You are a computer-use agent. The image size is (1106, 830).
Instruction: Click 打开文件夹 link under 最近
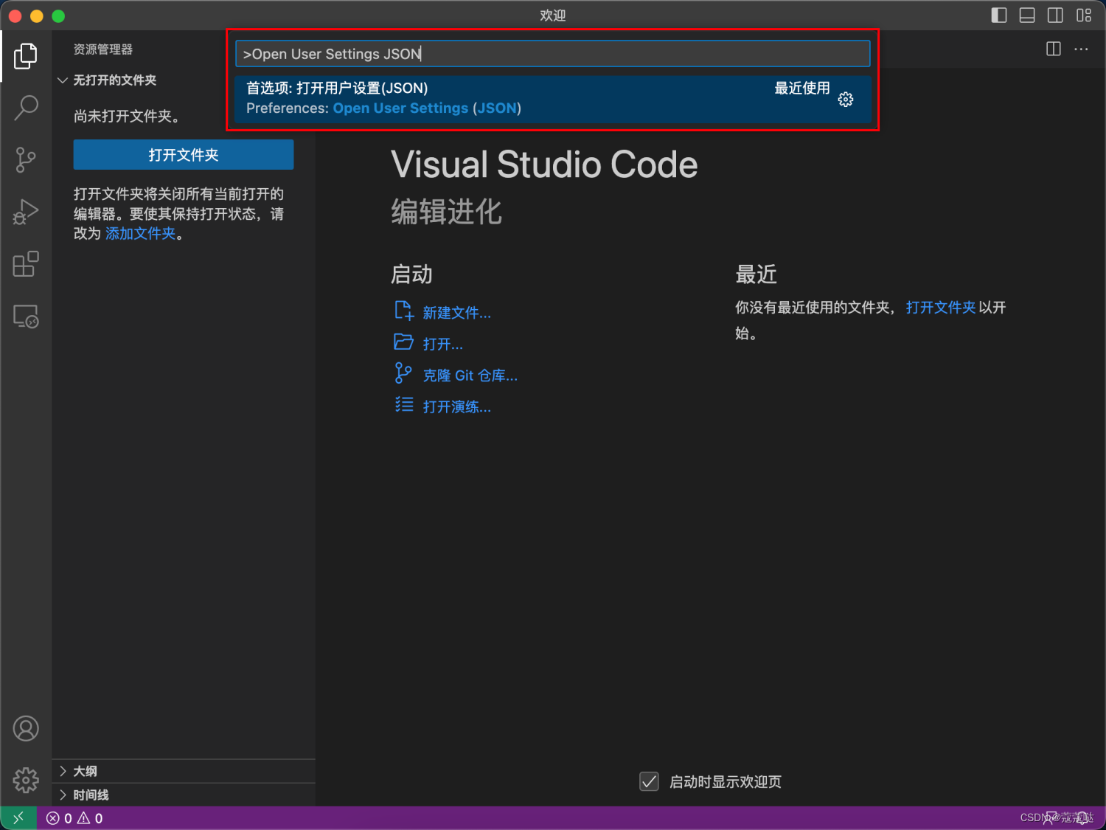pos(941,307)
